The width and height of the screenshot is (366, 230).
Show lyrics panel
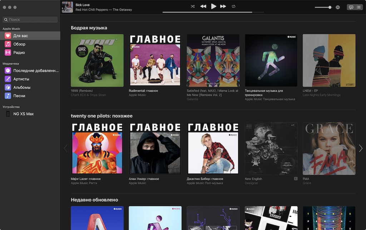coord(351,7)
